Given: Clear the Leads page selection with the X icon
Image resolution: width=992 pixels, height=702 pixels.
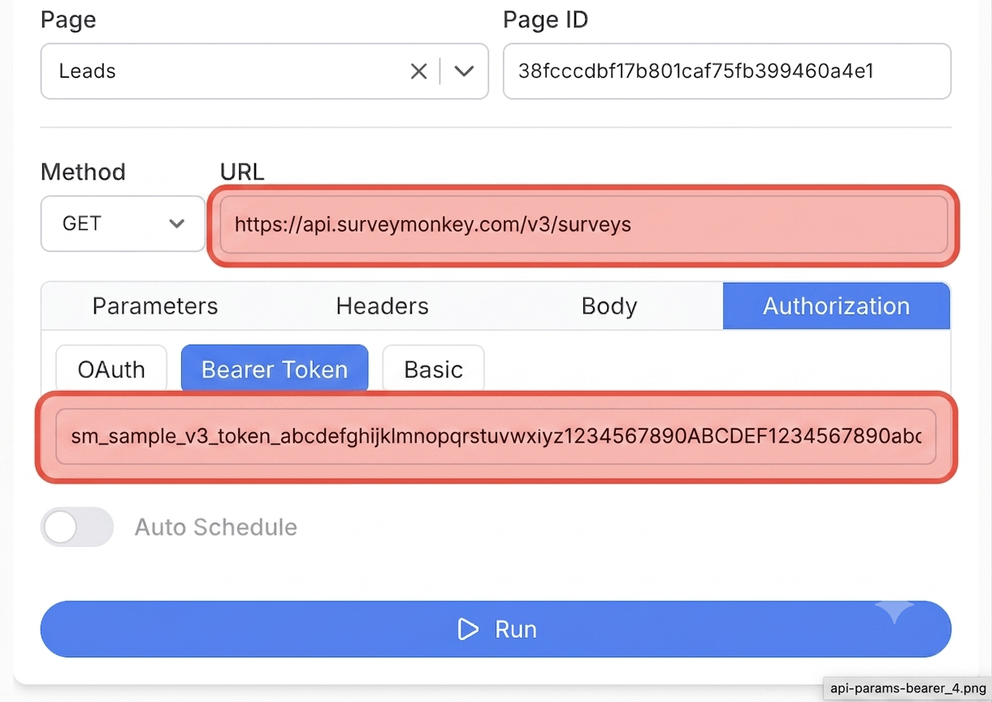Looking at the screenshot, I should (418, 71).
